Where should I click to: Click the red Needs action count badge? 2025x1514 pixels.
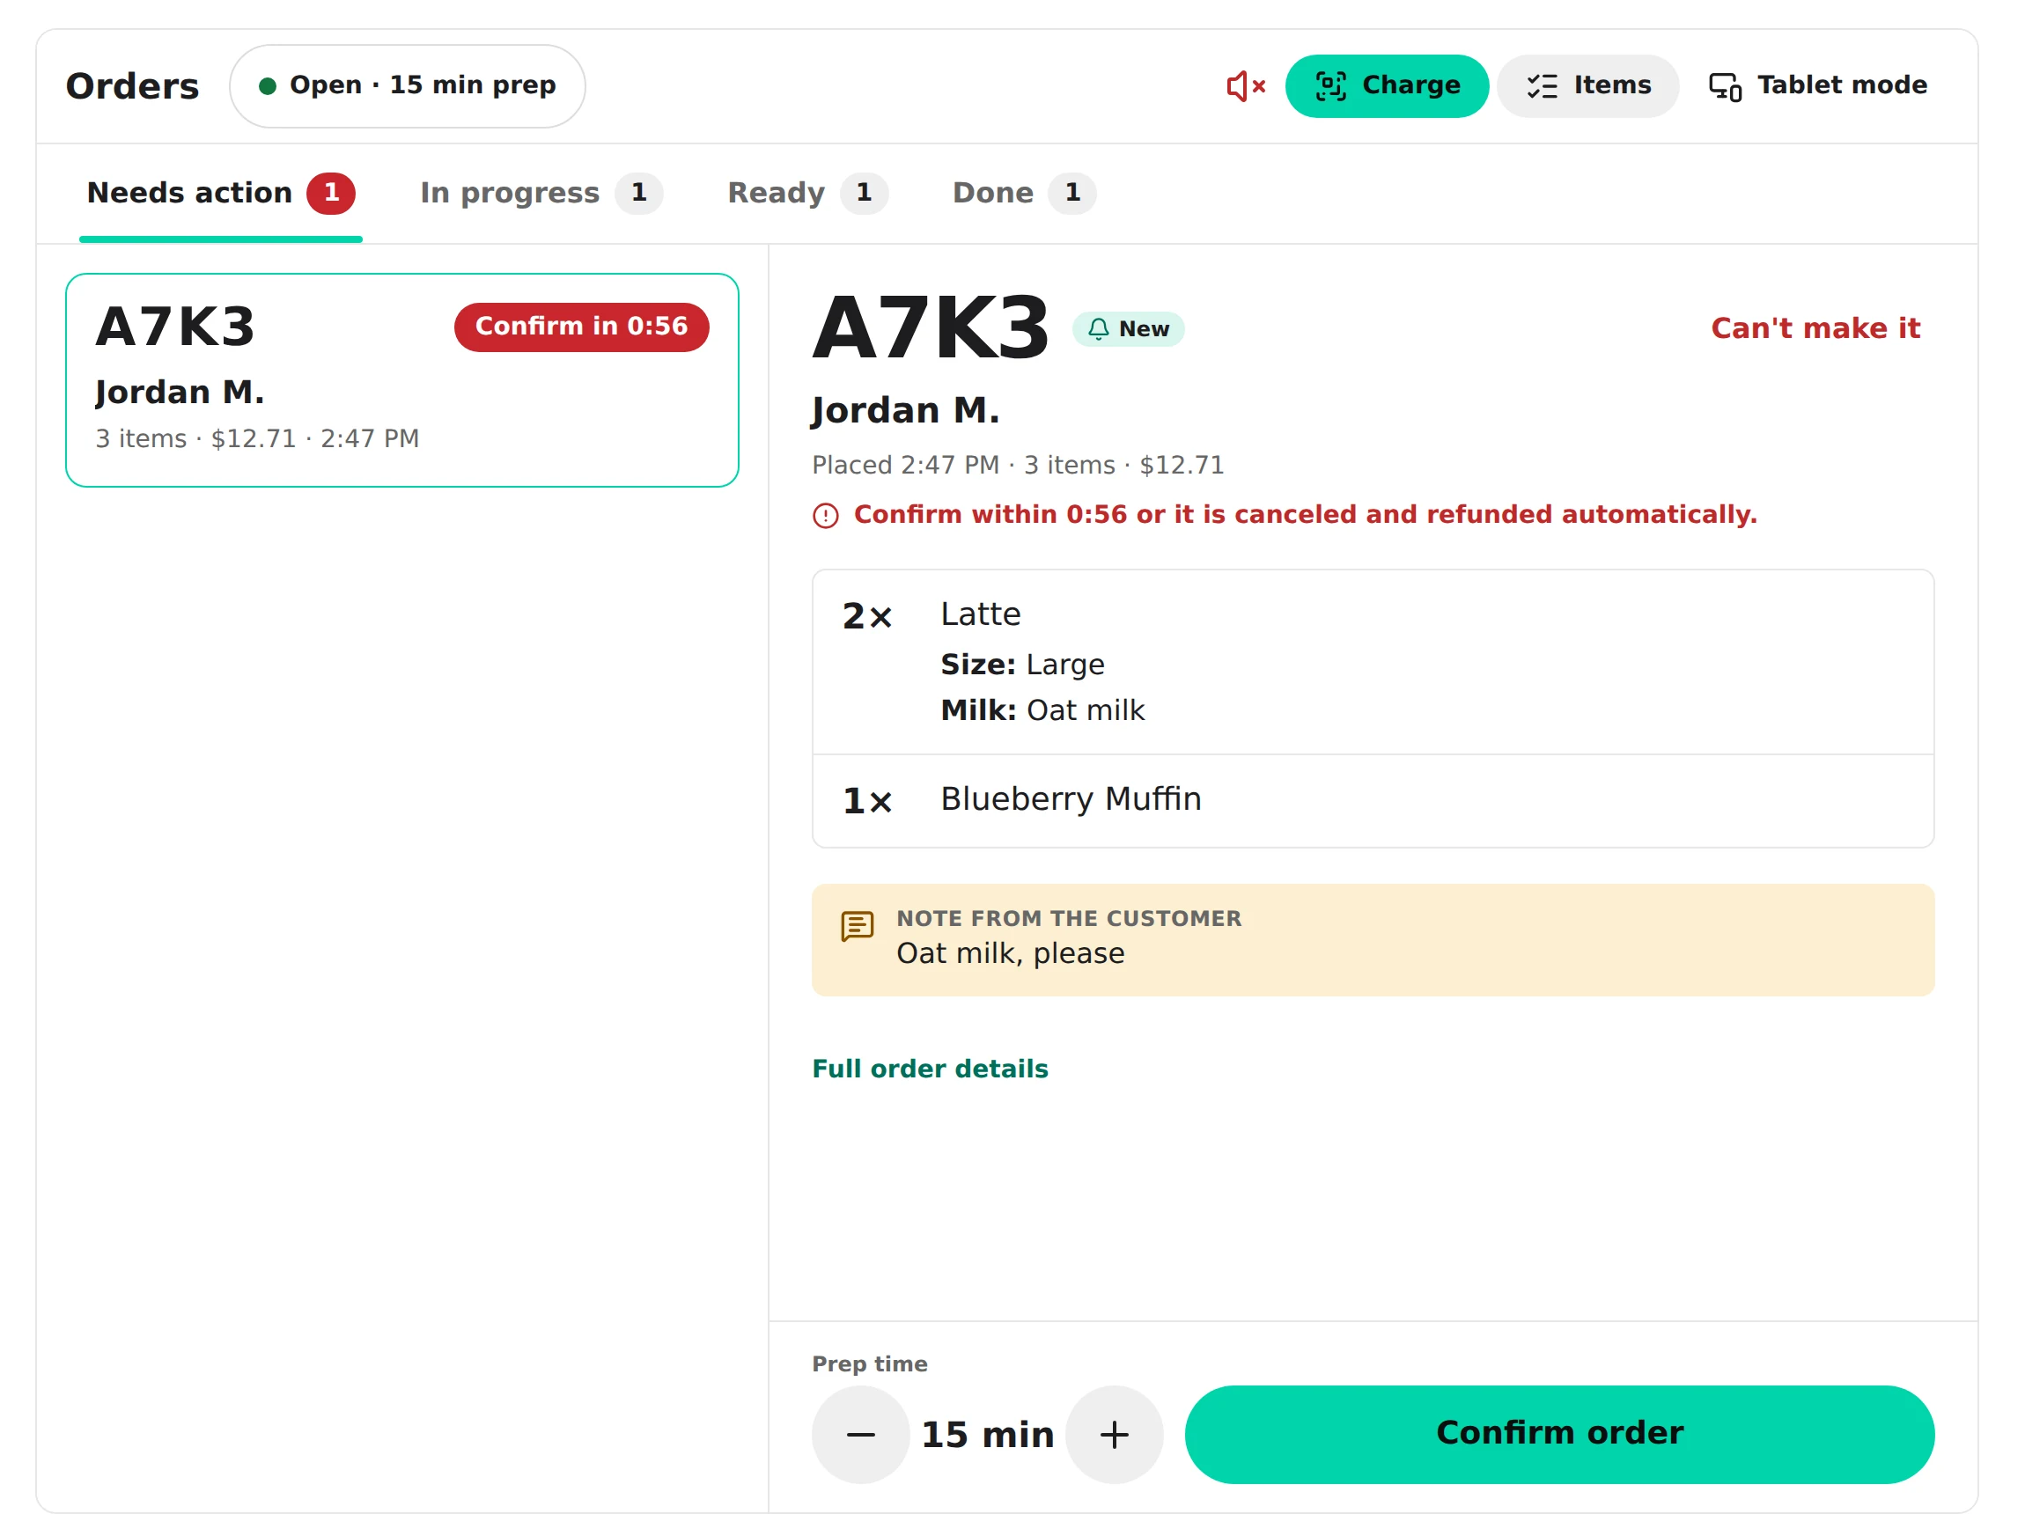[330, 193]
